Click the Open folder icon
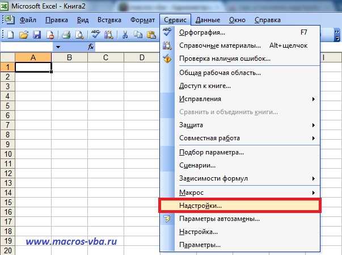Viewport: 342px width, 255px height. [24, 35]
